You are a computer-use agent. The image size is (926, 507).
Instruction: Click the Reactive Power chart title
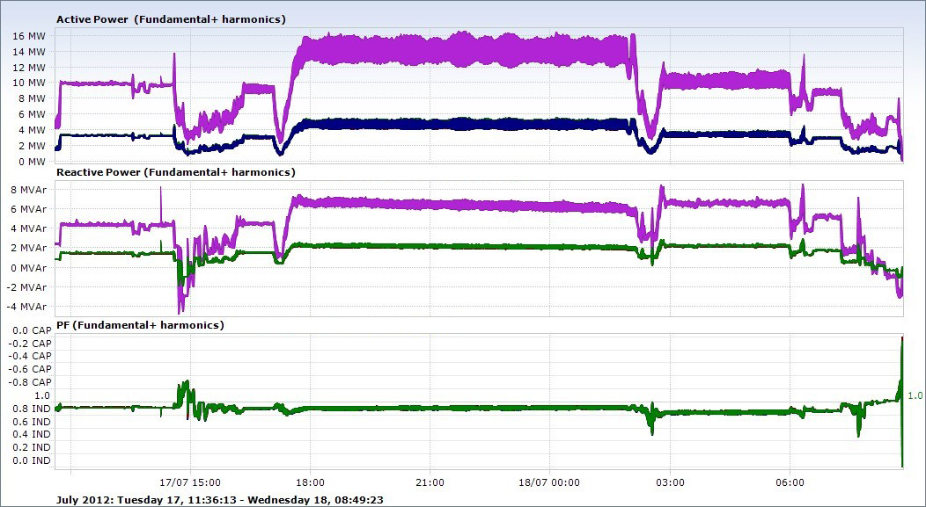click(176, 172)
